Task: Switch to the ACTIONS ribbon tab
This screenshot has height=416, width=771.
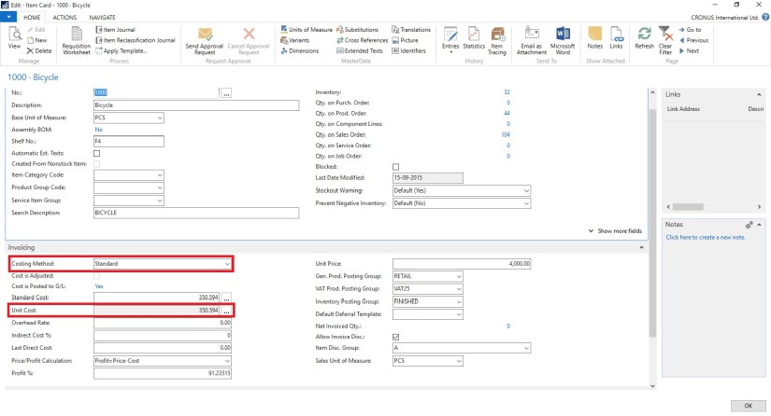Action: (x=65, y=17)
